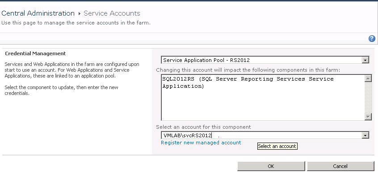This screenshot has height=176, width=378.
Task: Select the SQL2012RS component text in list
Action: point(248,82)
